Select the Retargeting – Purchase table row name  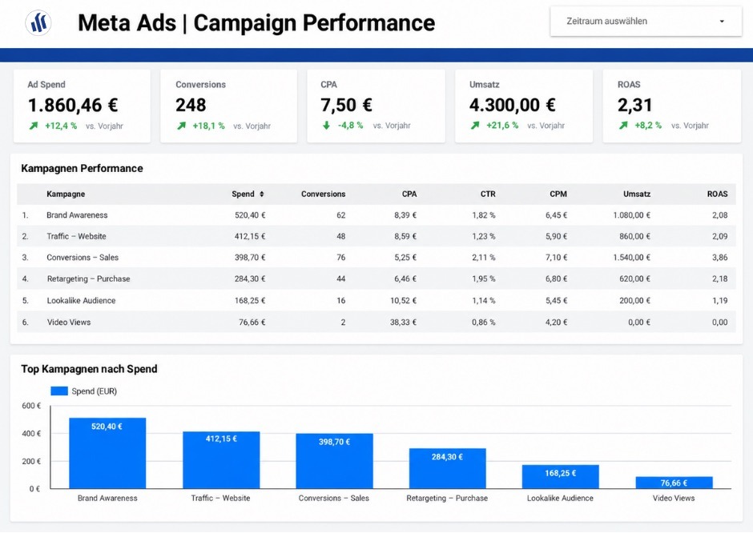[x=88, y=279]
